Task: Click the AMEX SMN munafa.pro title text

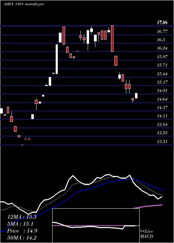Action: click(24, 4)
